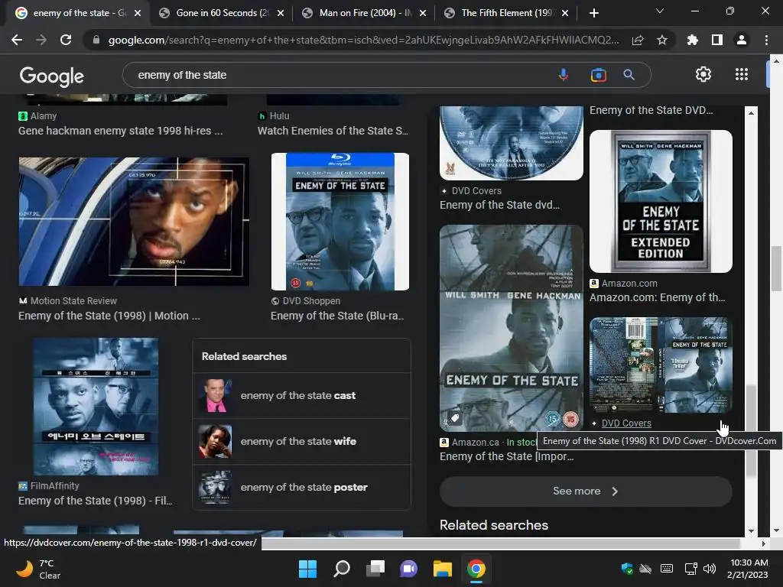Share this page via address bar icon

638,40
